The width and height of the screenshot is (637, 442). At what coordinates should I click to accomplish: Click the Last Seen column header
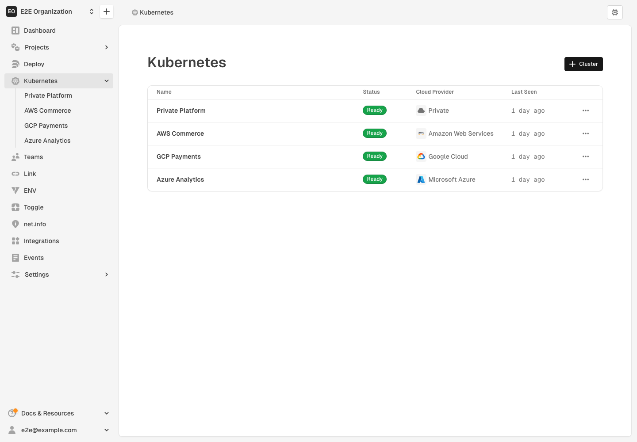click(524, 92)
